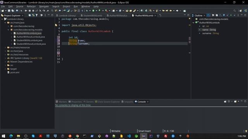Click the External Tools run icon
248x139 pixels.
pos(107,11)
